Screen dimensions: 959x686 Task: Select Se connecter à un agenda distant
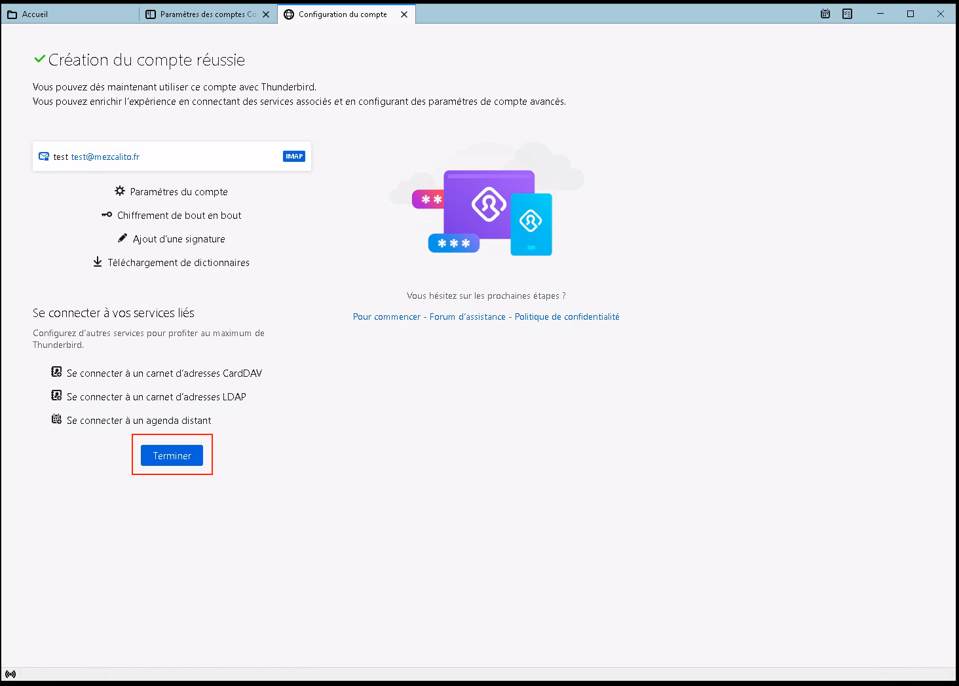pos(139,421)
